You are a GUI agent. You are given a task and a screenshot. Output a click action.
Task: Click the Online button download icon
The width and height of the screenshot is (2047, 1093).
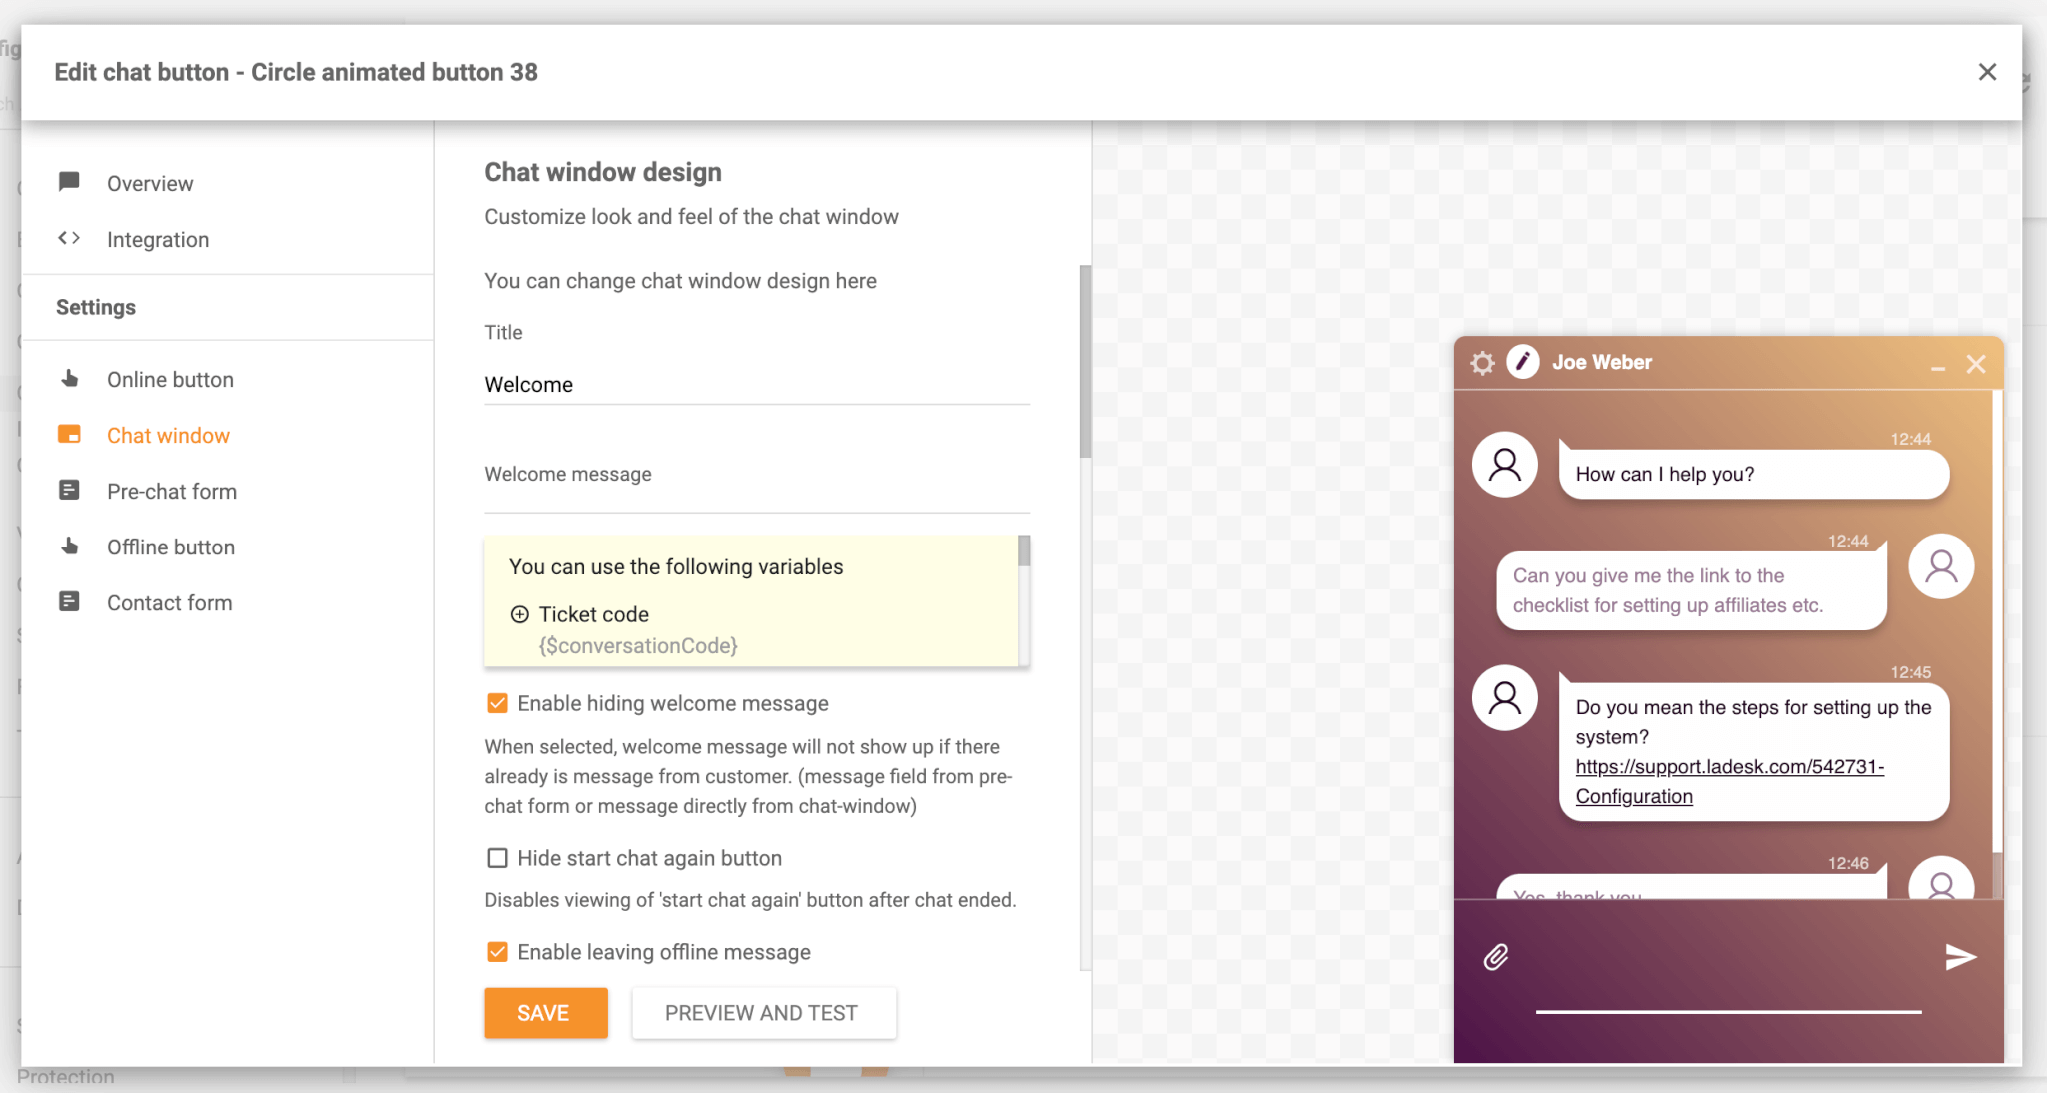click(x=70, y=379)
